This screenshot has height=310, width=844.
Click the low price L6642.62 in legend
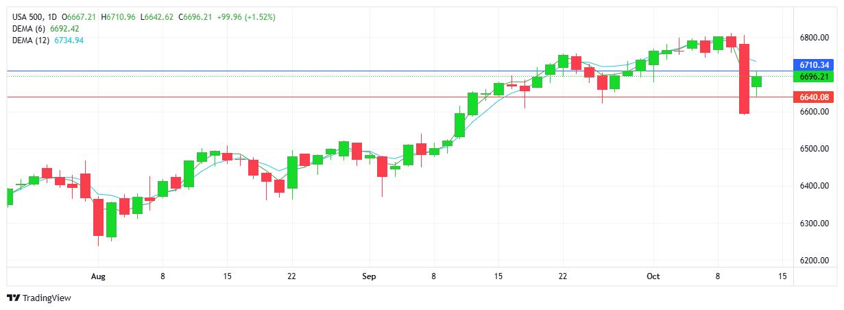[157, 16]
